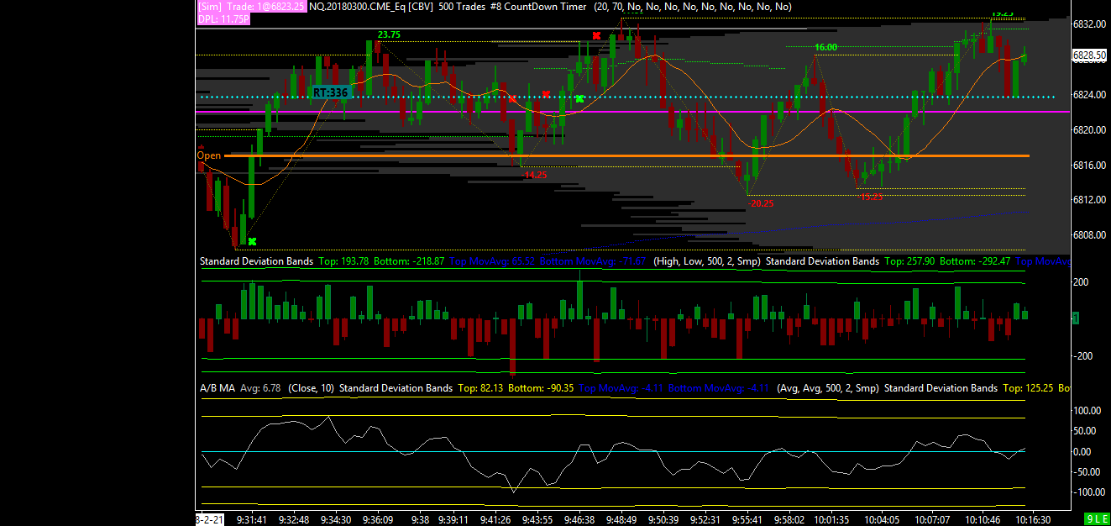Click the 6812.00 price scale value
Screen dimensions: 1111x526
(1088, 200)
